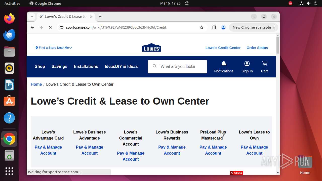Open Activities overview

tap(12, 3)
